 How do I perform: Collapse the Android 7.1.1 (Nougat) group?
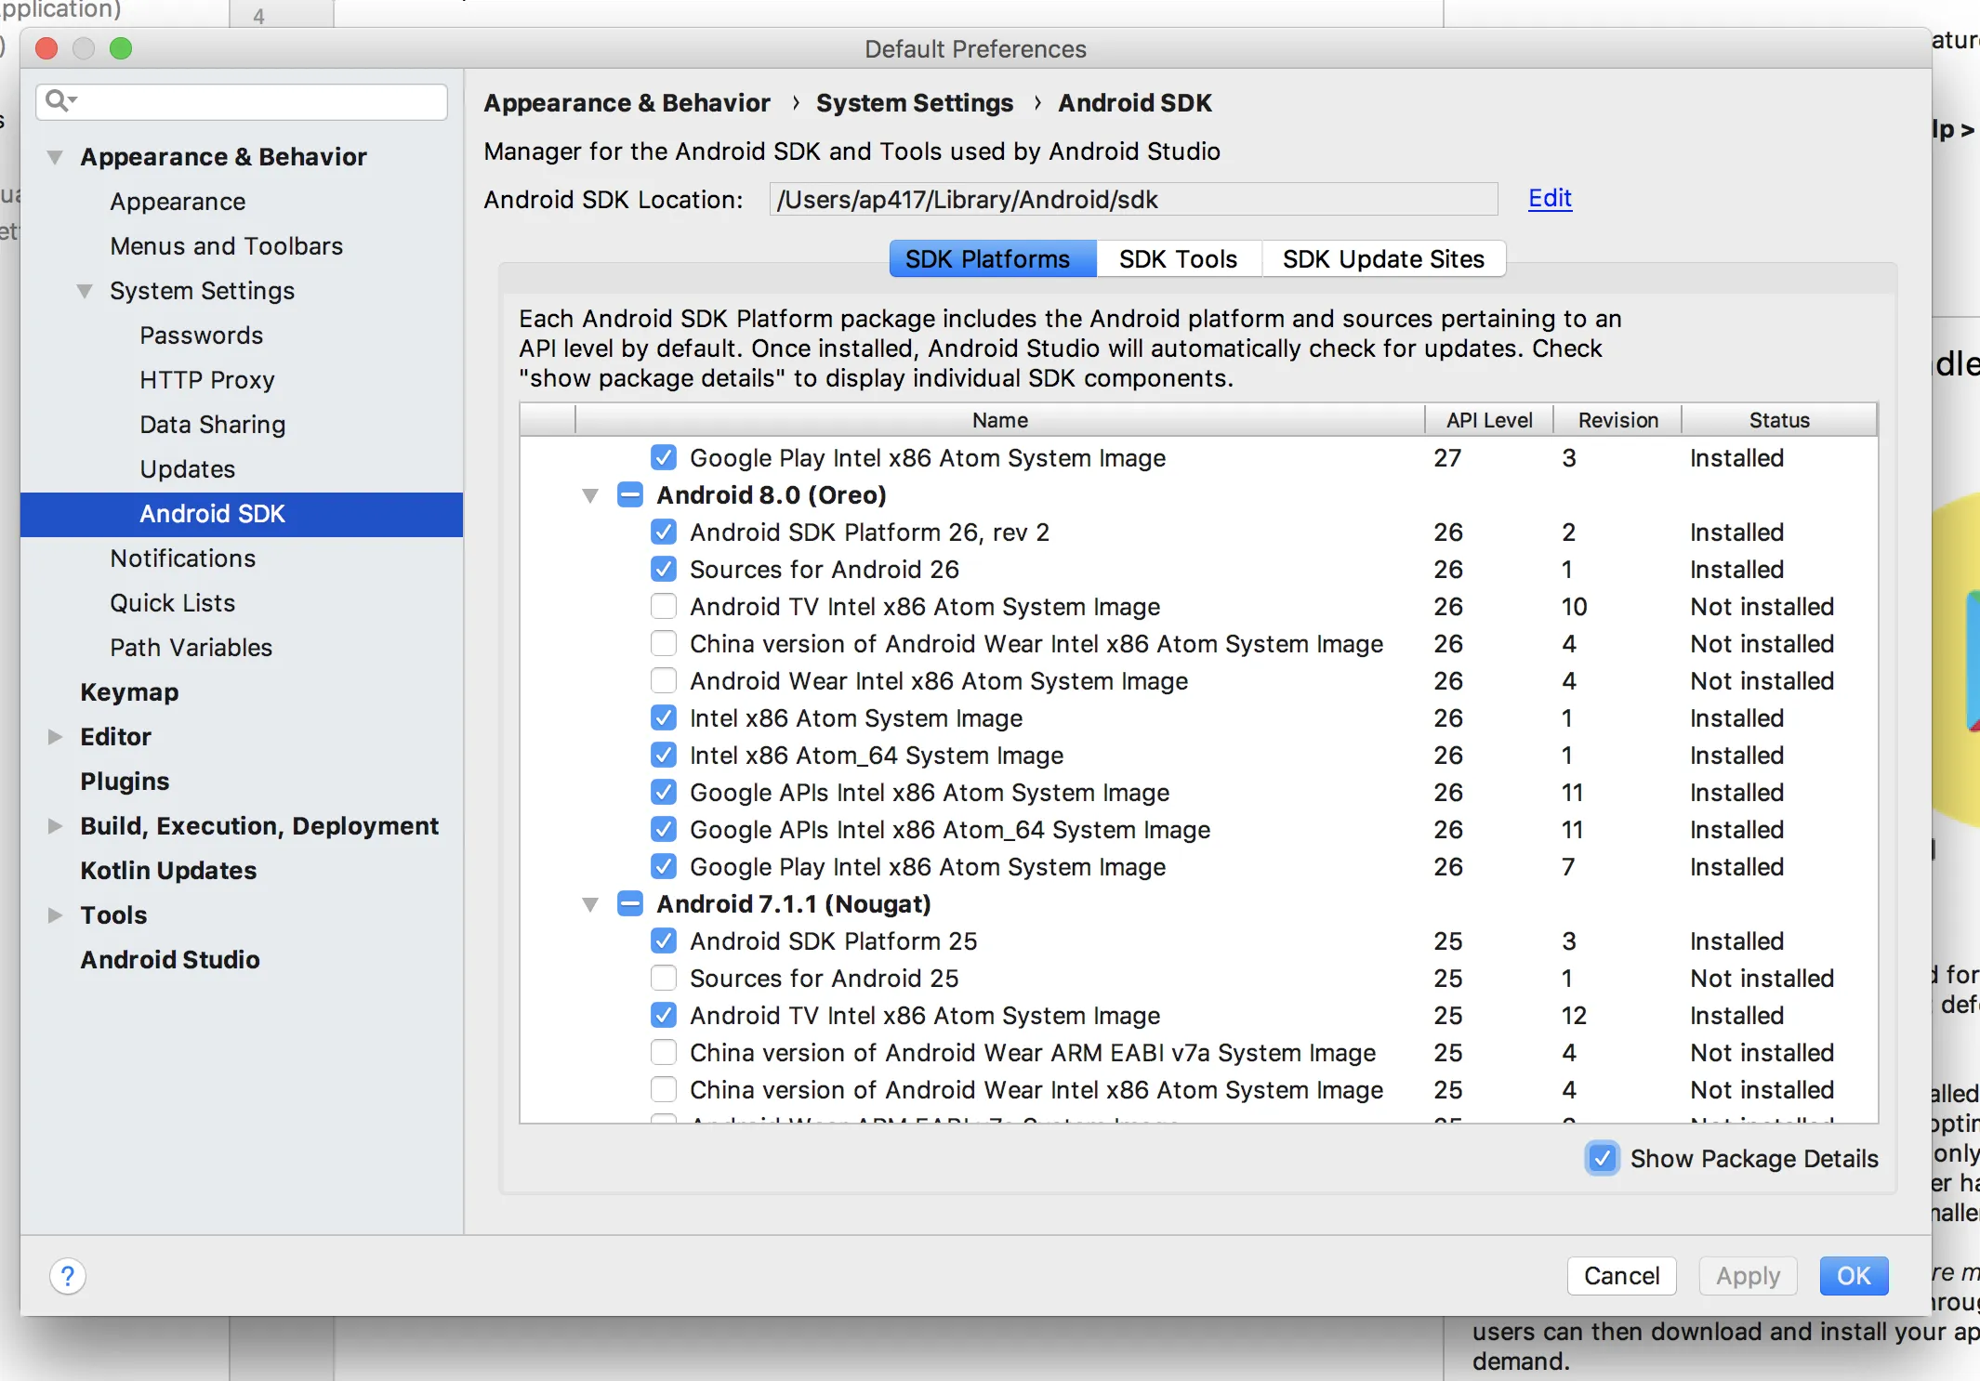(x=590, y=904)
